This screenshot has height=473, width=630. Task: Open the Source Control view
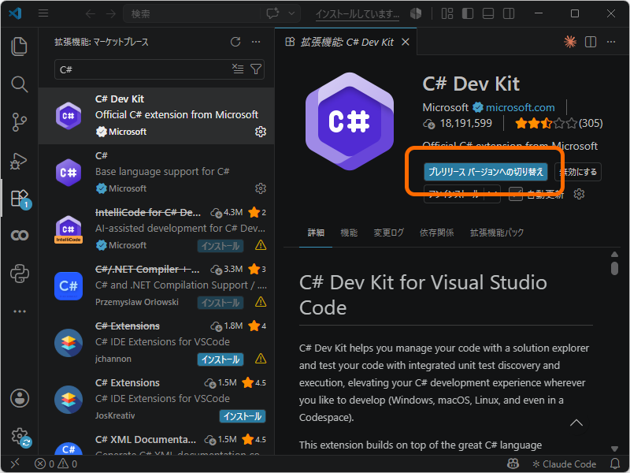(19, 122)
